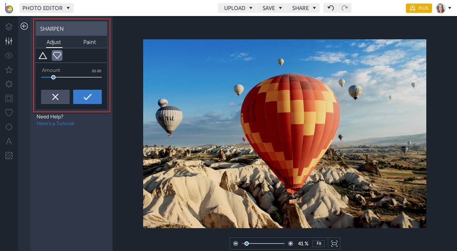Click the Amount slider track
Image resolution: width=457 pixels, height=251 pixels.
click(77, 77)
